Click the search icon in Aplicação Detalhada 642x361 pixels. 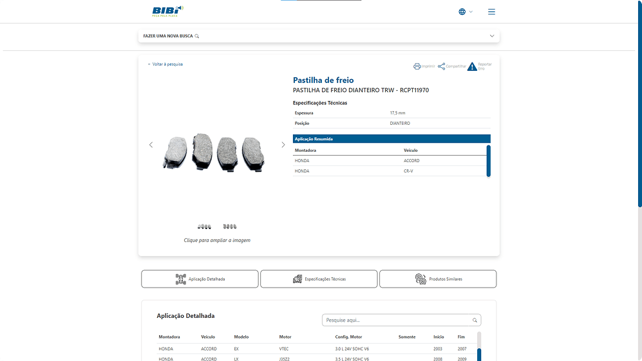point(475,320)
